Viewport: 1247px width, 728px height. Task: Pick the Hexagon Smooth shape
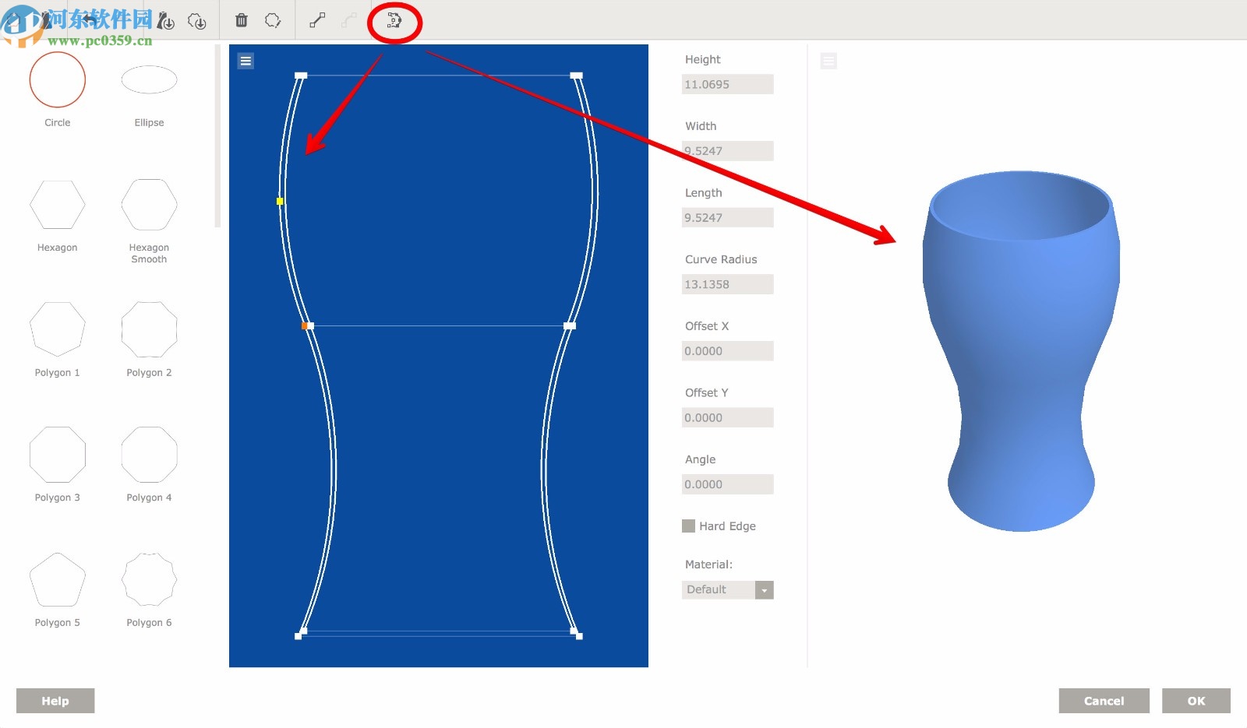point(149,205)
